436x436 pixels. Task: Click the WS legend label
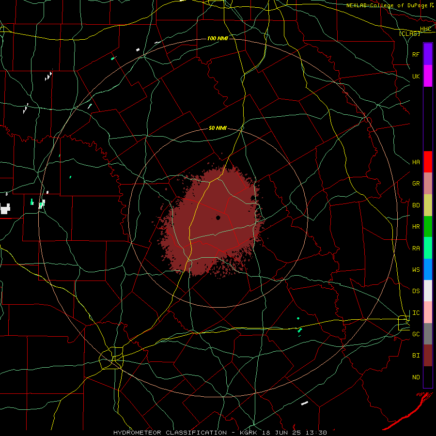click(x=416, y=270)
